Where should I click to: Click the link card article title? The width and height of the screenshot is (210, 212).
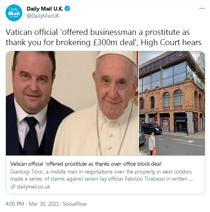[86, 164]
